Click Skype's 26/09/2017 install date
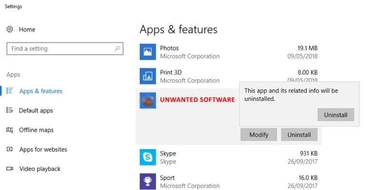Viewport: 381px width, 190px height. click(x=302, y=161)
